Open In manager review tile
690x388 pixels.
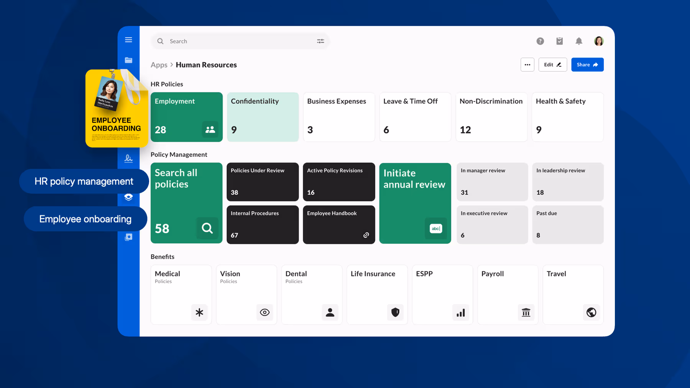point(492,182)
